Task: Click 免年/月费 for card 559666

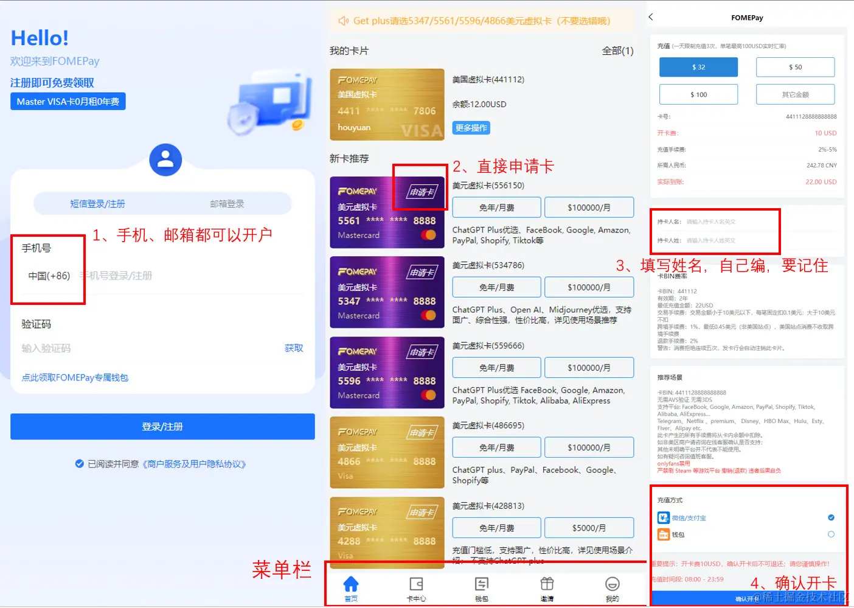Action: (497, 368)
